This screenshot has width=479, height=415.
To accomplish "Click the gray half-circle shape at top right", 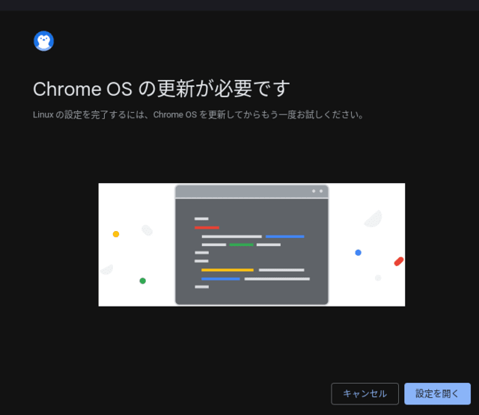I will 373,219.
